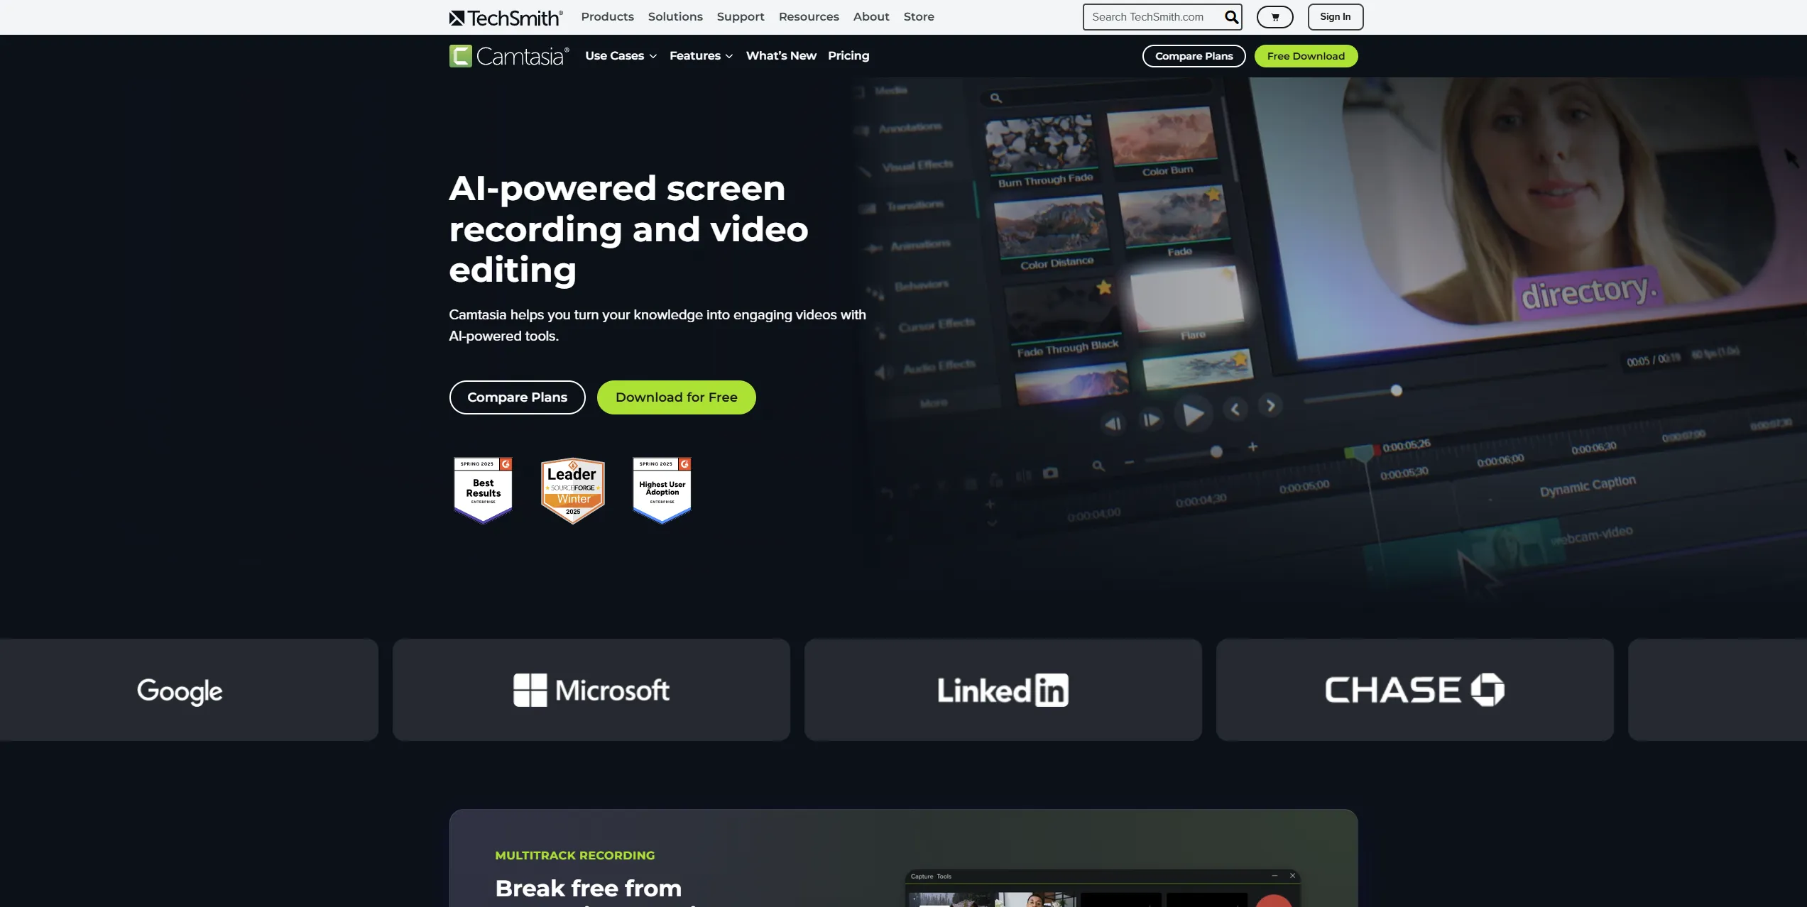Toggle the favorite star on the Flare transition
1807x907 pixels.
pyautogui.click(x=1227, y=273)
